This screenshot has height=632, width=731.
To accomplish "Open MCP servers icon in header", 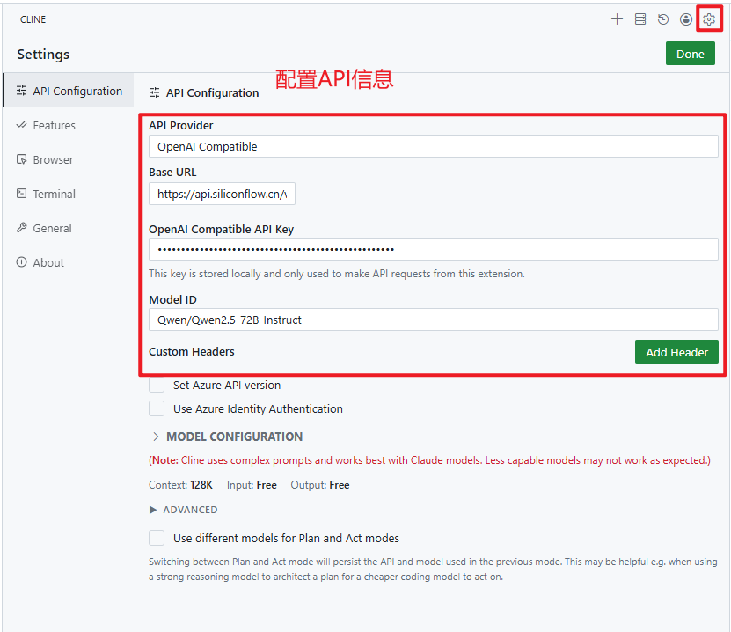I will pos(640,19).
